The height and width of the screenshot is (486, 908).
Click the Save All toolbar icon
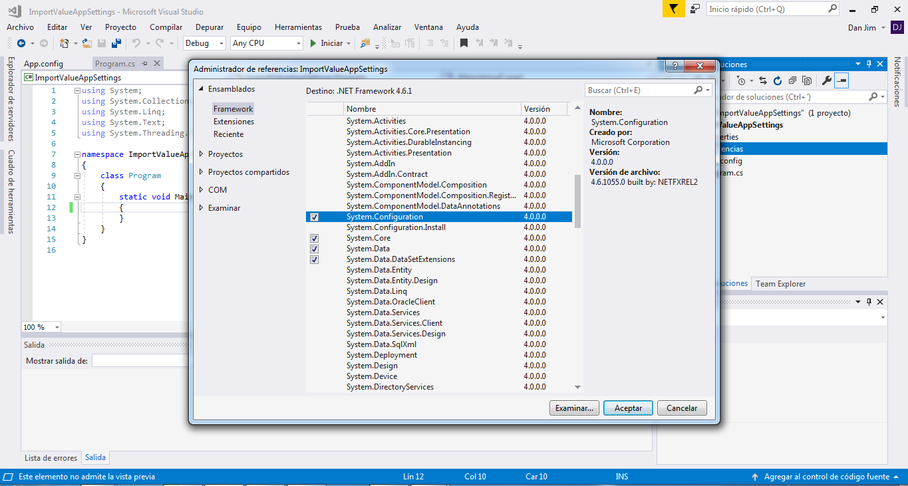(x=116, y=43)
